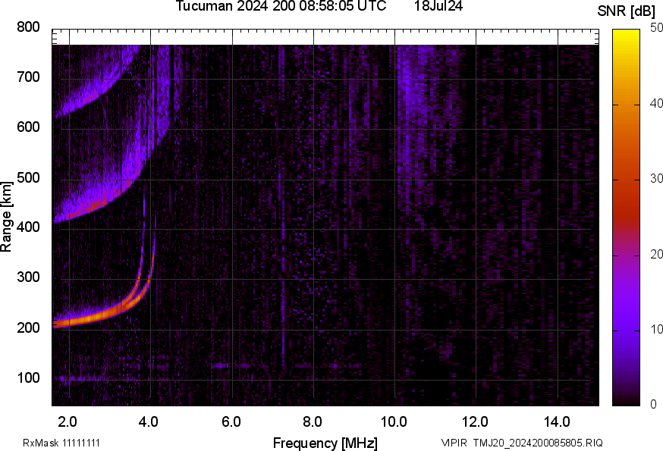This screenshot has width=663, height=451.
Task: Click the 2.0 frequency tick label
Action: click(x=68, y=422)
